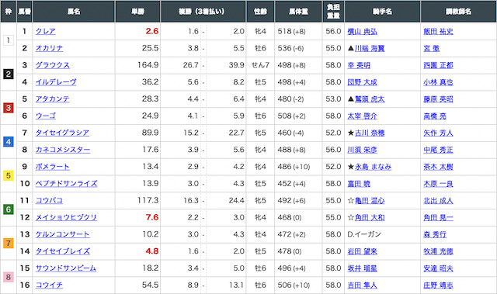Open horse link カネコメシスター
497x294 pixels.
[63, 150]
